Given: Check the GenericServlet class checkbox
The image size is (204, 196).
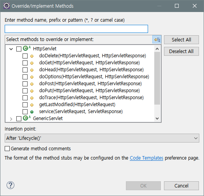Looking at the screenshot, I should 19,119.
